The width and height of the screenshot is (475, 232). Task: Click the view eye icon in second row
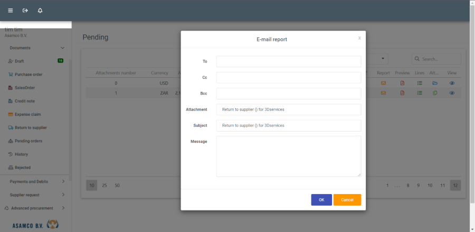(x=452, y=93)
